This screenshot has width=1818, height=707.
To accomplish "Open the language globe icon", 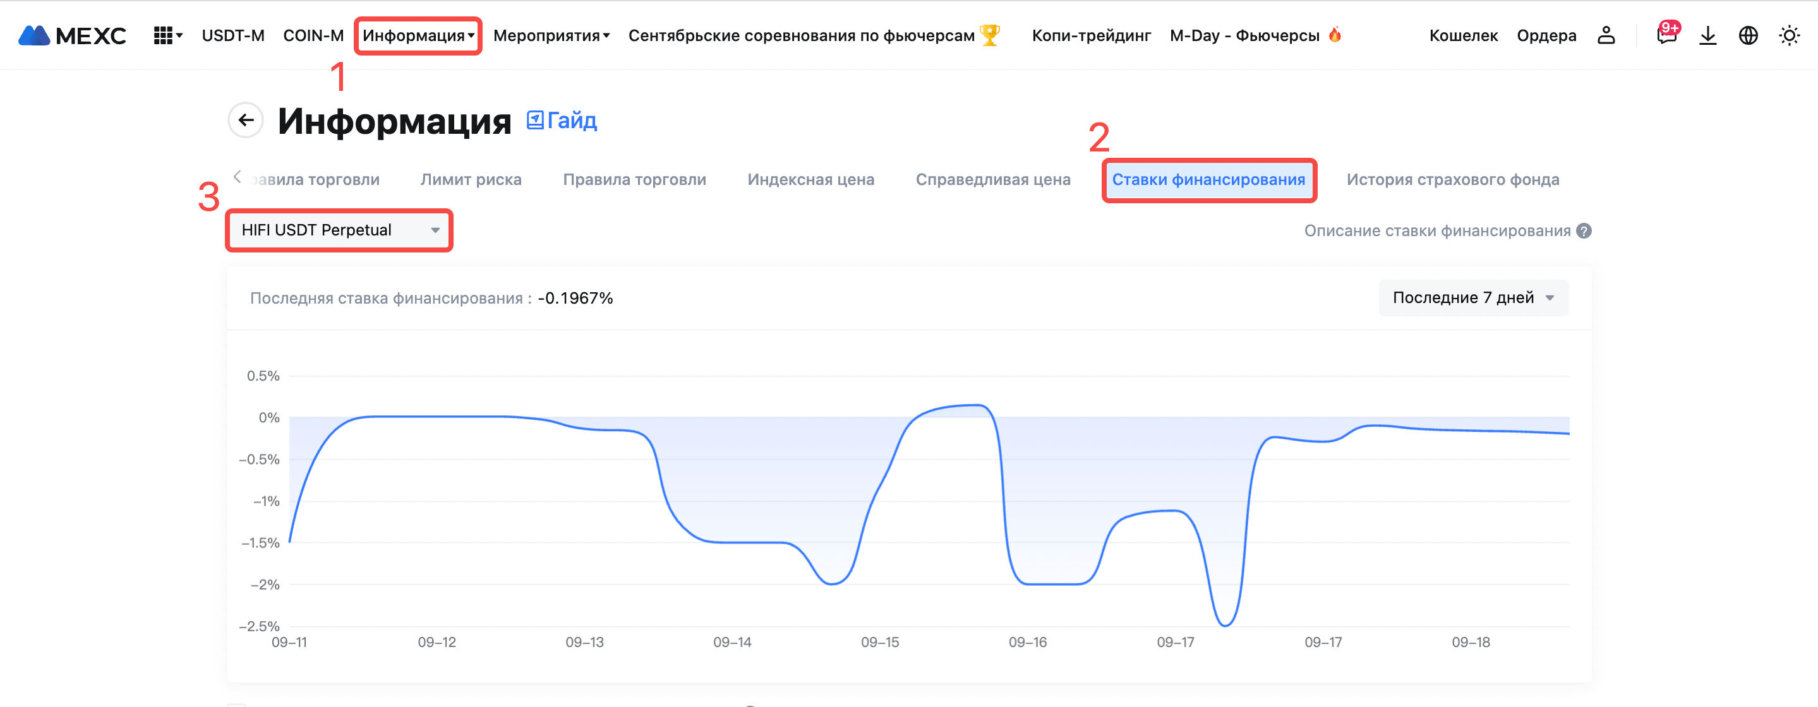I will (1748, 35).
